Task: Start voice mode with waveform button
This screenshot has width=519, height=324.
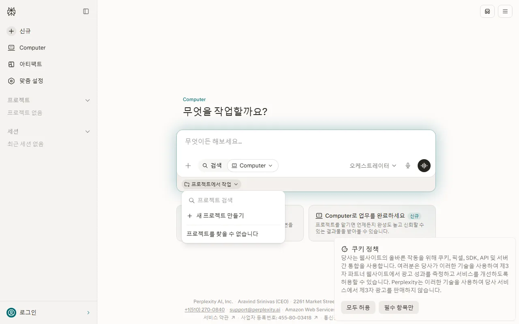Action: [424, 166]
